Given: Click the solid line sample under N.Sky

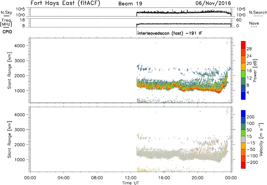Looking at the screenshot, I should 6,16.
